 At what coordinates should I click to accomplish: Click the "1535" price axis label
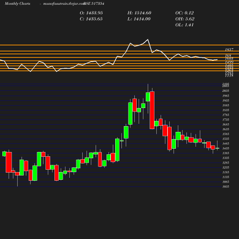226,139
